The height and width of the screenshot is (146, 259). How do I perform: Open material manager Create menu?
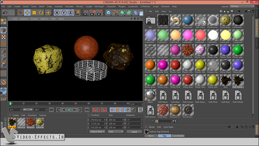(16, 115)
